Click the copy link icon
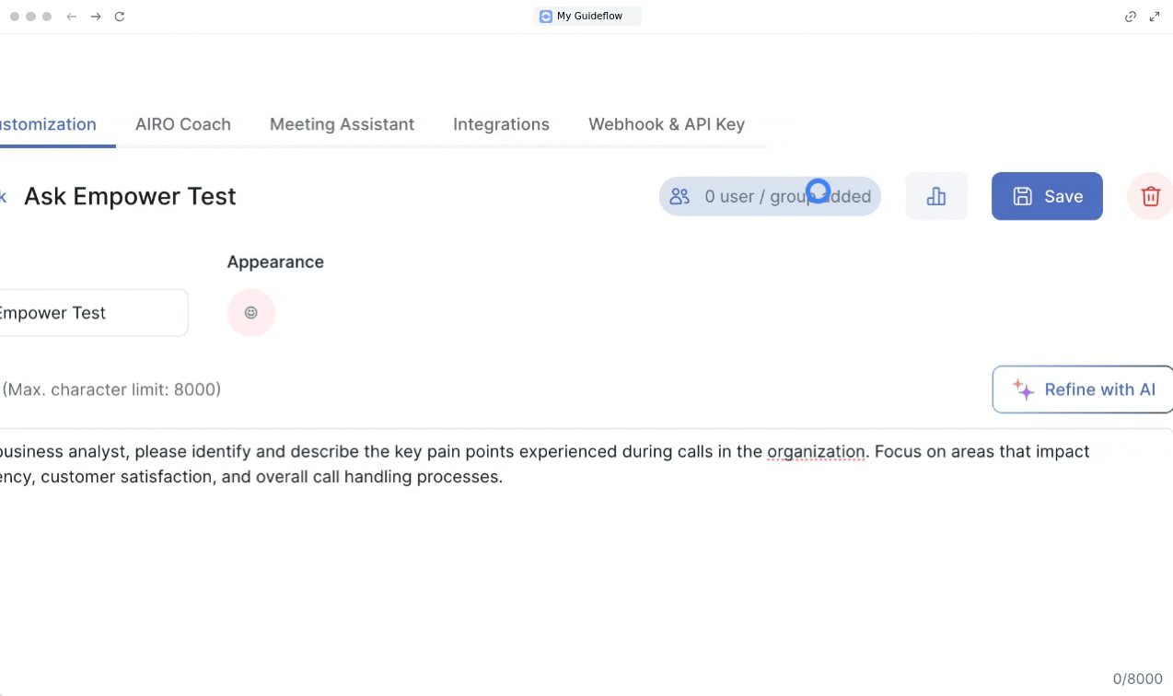 (1131, 17)
